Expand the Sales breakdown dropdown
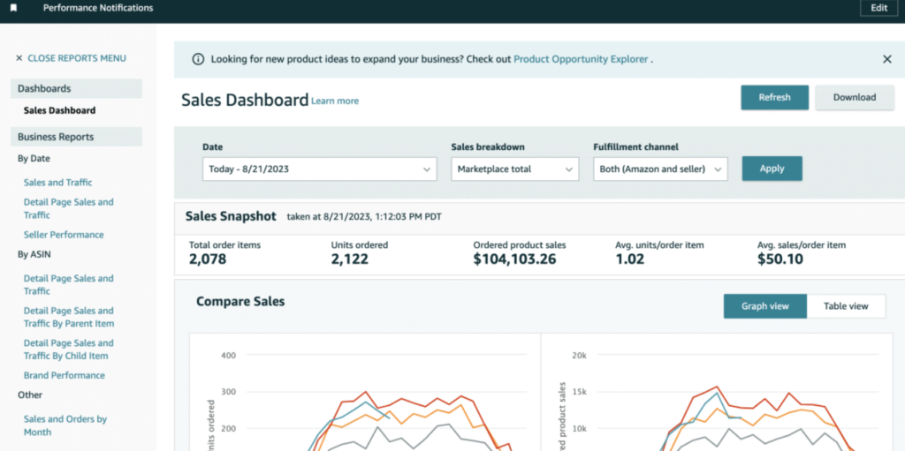Image resolution: width=905 pixels, height=451 pixels. click(514, 169)
